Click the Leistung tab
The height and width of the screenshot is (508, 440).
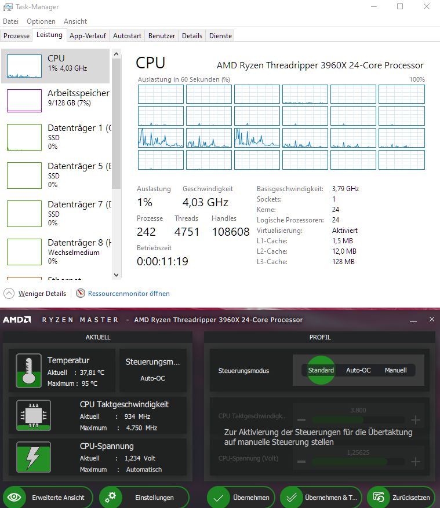coord(49,35)
